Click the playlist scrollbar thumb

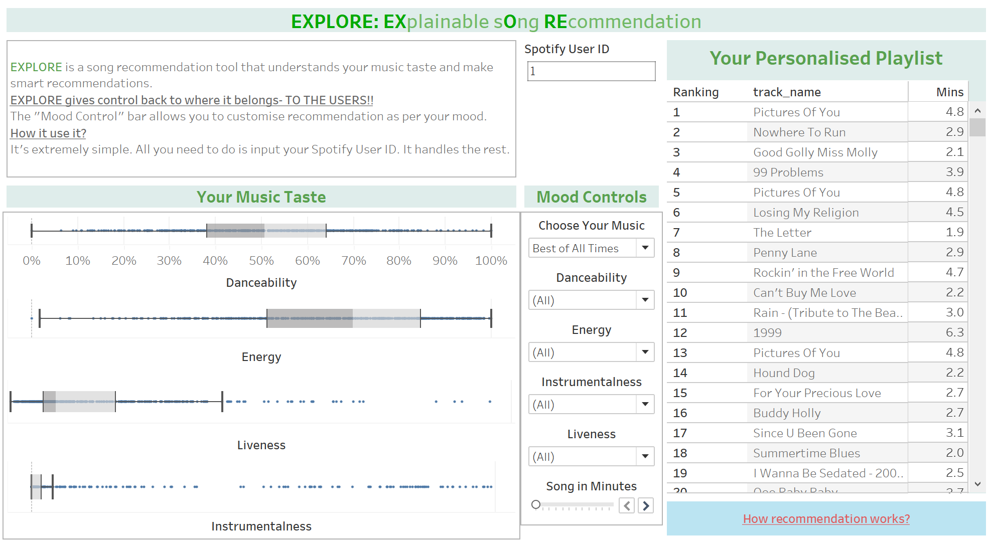[977, 127]
